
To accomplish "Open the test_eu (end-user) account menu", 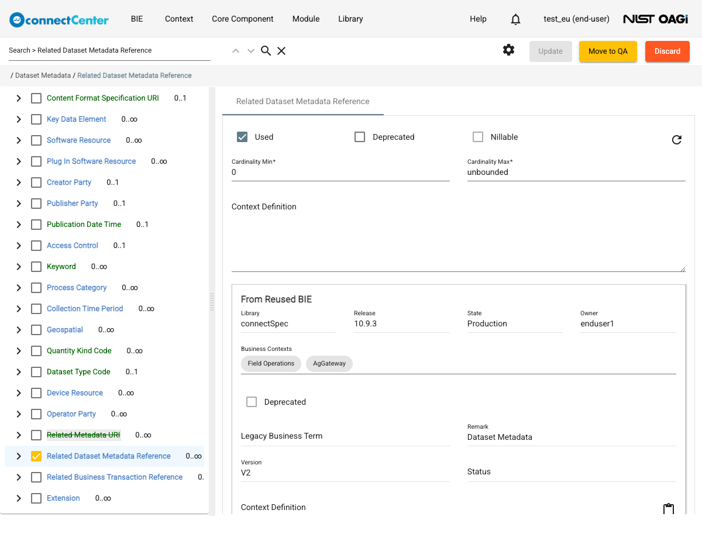I will (576, 19).
